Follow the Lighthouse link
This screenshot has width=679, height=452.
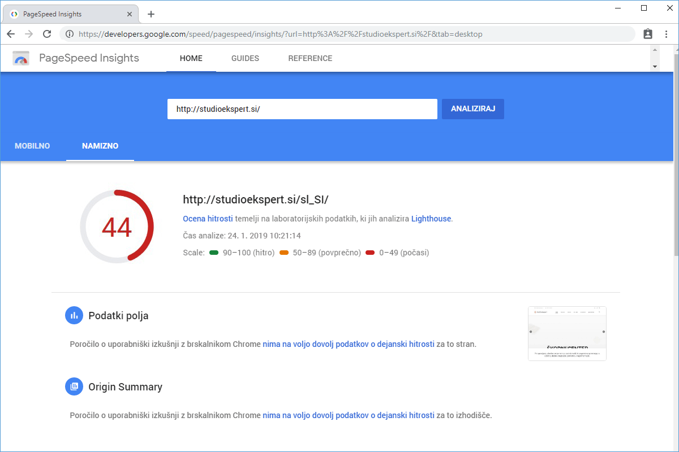coord(431,219)
